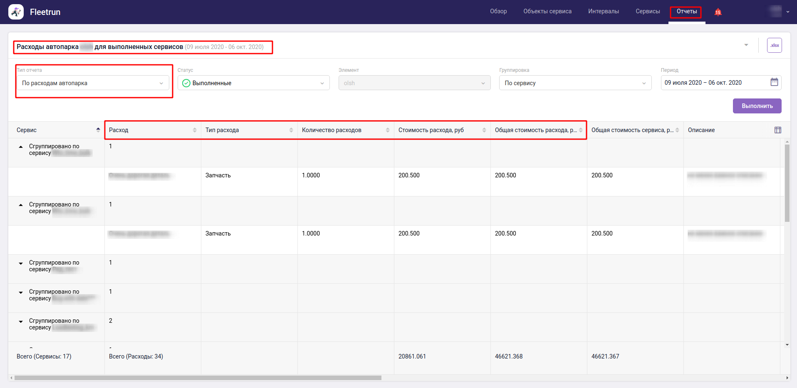Expand report header caret near xlsx

[x=746, y=45]
